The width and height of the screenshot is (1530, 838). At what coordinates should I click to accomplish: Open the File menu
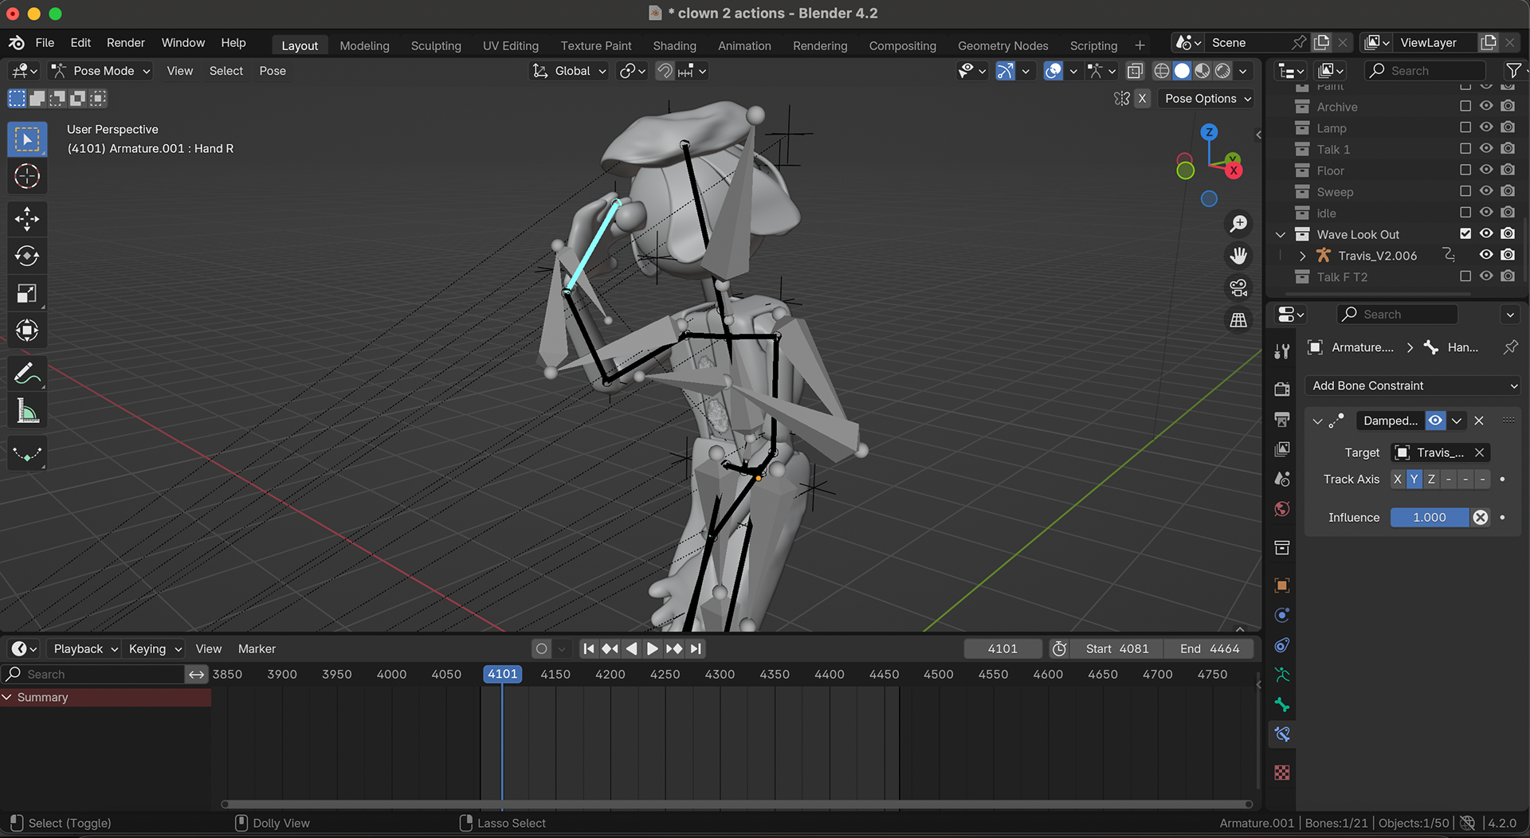click(x=45, y=42)
